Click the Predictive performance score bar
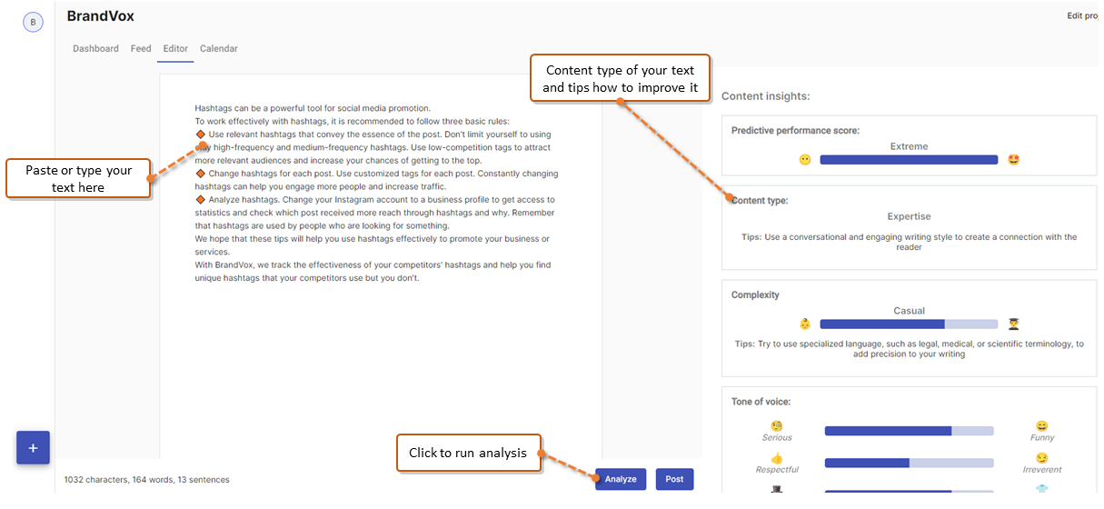Image resolution: width=1104 pixels, height=509 pixels. coord(909,160)
